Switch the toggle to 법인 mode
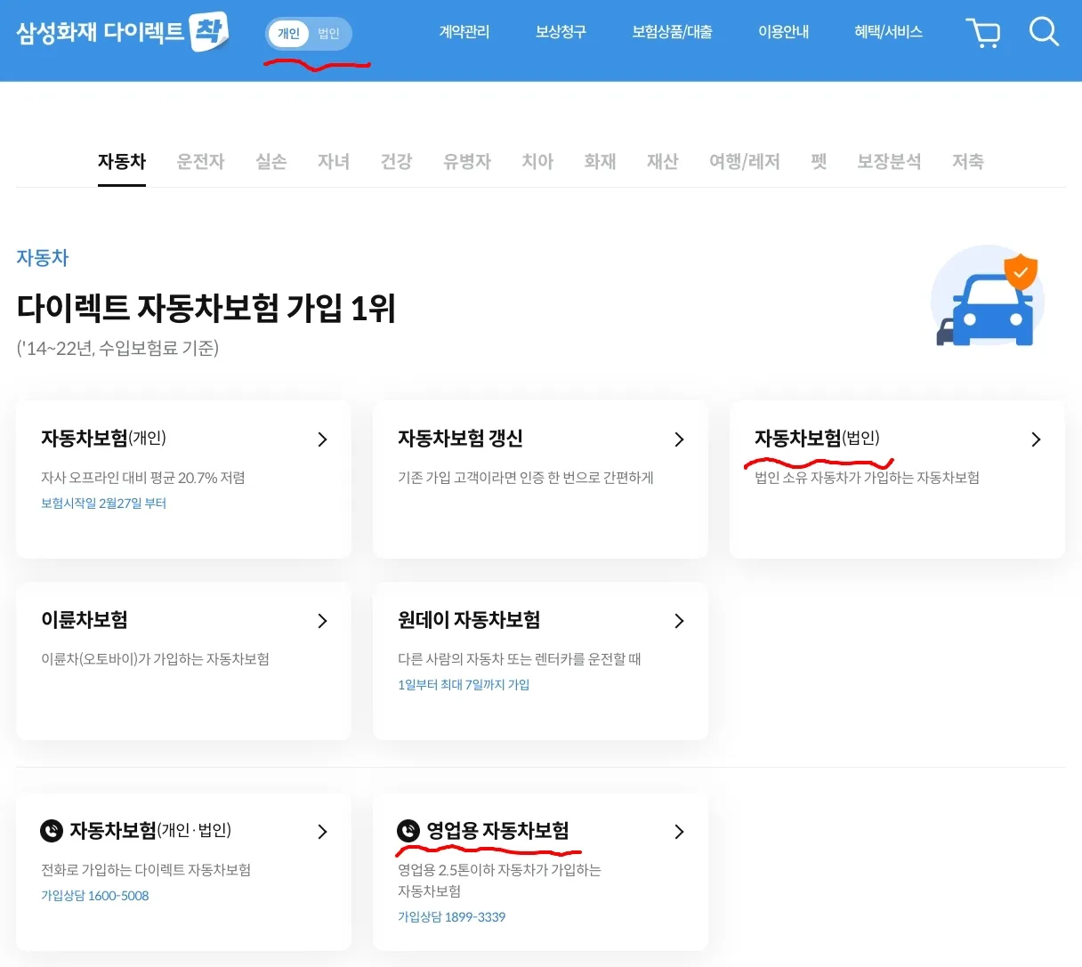This screenshot has width=1082, height=967. (x=329, y=33)
